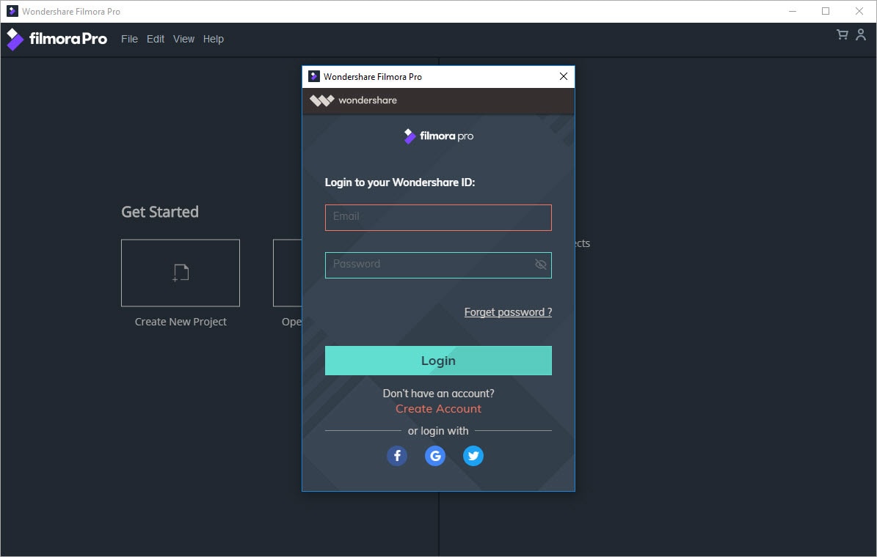Click the Create New Project tile
The width and height of the screenshot is (877, 557).
point(180,273)
